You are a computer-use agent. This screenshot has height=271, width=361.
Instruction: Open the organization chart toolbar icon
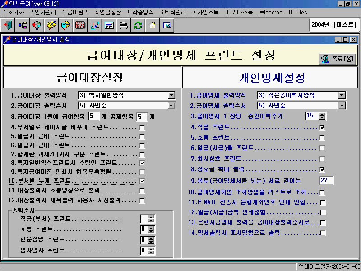coord(23,25)
